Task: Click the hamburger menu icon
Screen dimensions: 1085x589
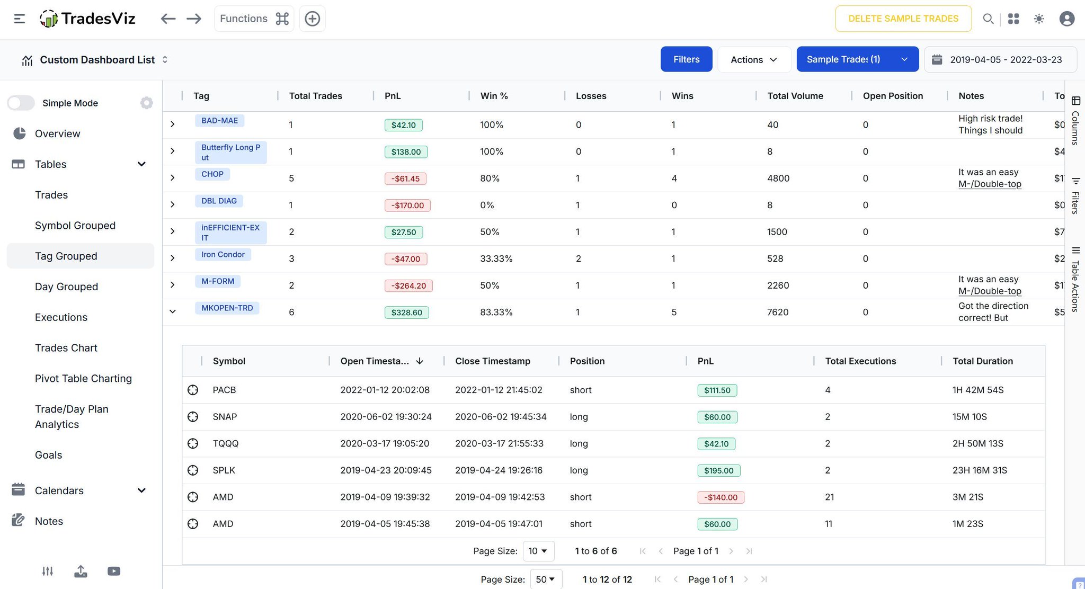Action: point(20,19)
